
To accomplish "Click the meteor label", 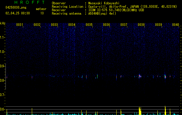I will coord(41,9).
